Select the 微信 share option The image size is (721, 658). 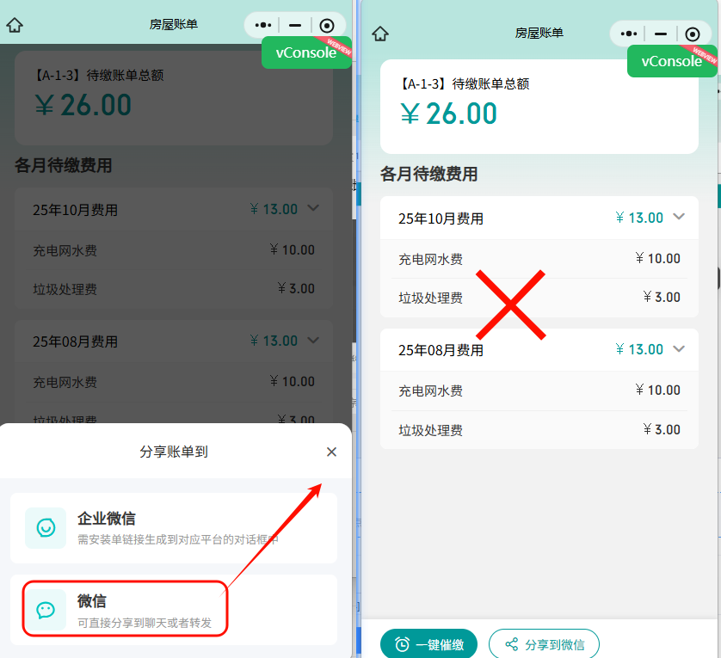[x=173, y=610]
